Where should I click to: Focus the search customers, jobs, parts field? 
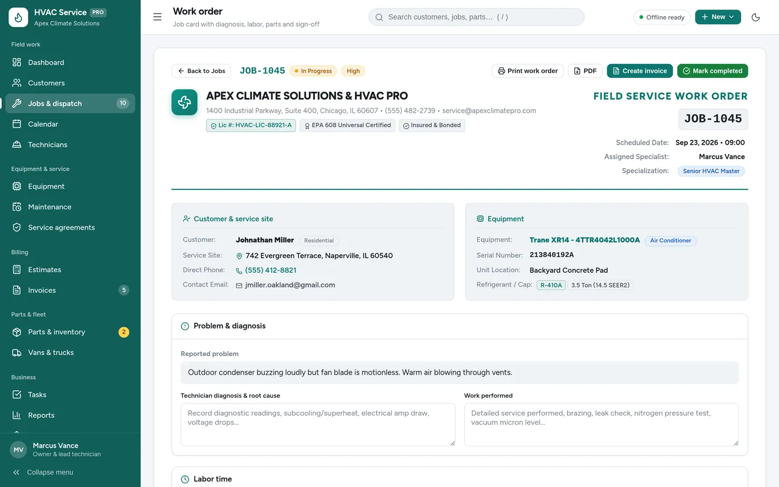point(476,17)
